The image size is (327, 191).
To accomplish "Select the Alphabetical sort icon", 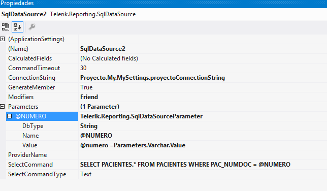I will (17, 27).
